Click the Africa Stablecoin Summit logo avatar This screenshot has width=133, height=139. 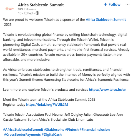(x=9, y=9)
